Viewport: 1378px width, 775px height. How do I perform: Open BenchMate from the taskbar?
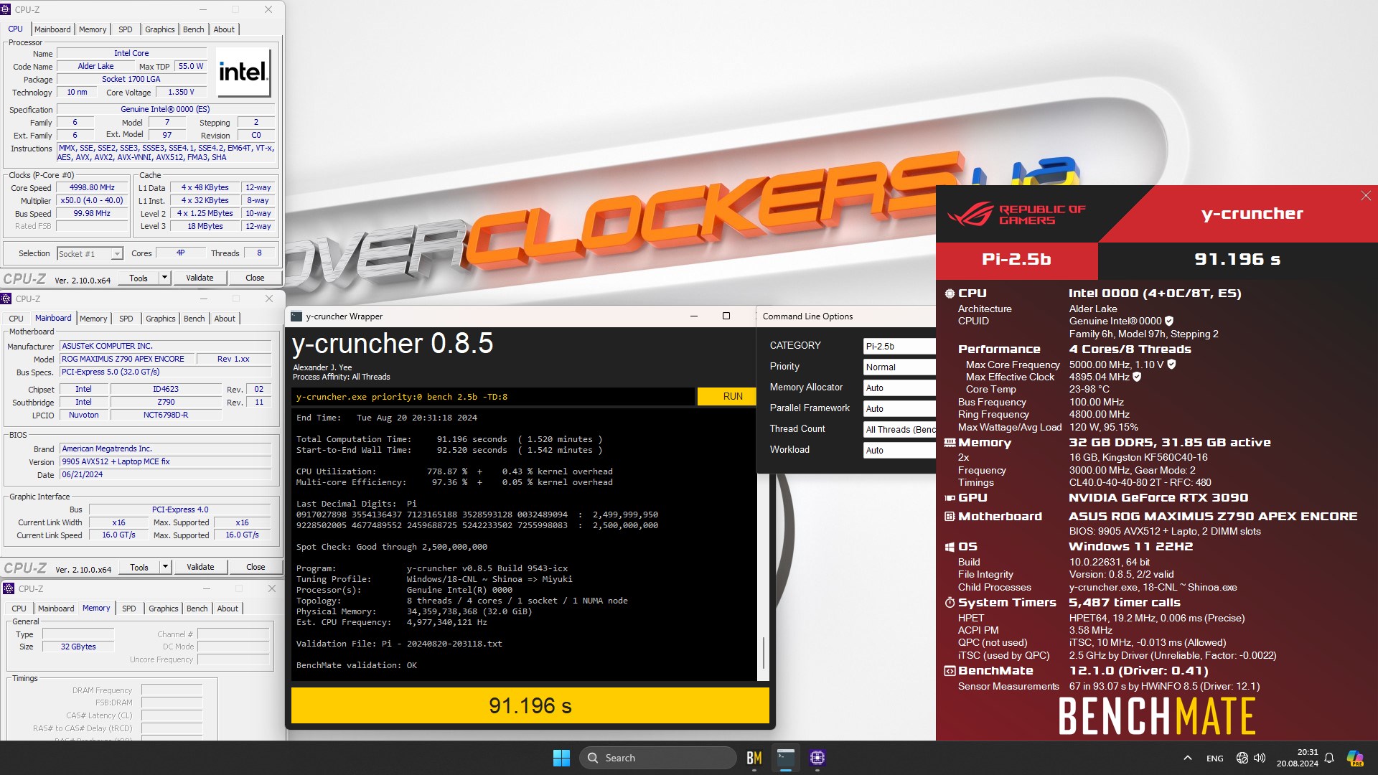(x=754, y=758)
